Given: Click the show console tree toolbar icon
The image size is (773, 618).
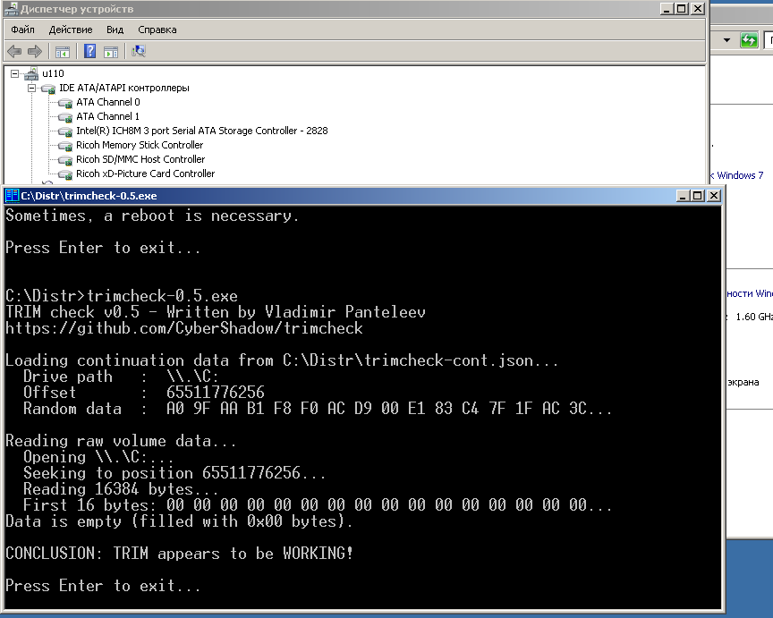Looking at the screenshot, I should click(x=63, y=51).
